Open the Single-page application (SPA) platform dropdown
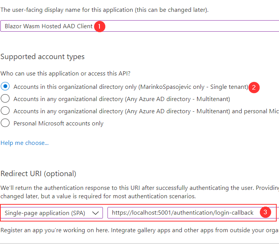The image size is (279, 244). click(52, 213)
